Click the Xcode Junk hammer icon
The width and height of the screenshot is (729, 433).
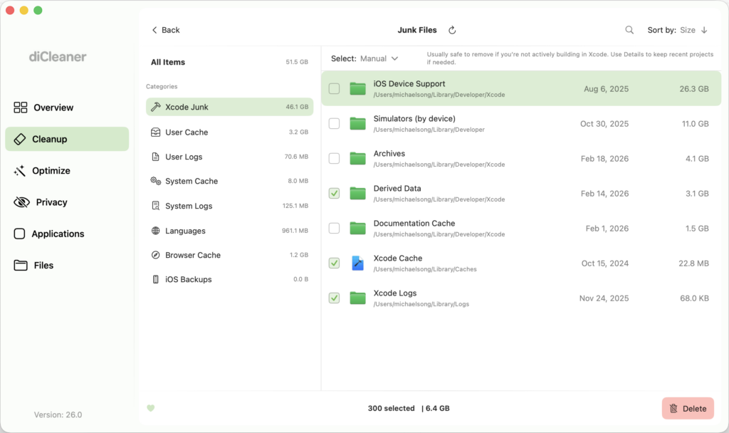tap(156, 107)
